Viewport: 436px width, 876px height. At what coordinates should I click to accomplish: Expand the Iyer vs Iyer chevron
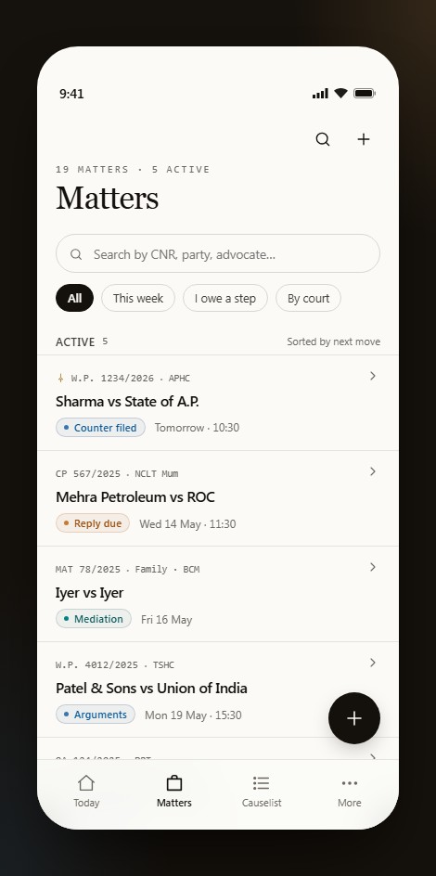(373, 567)
